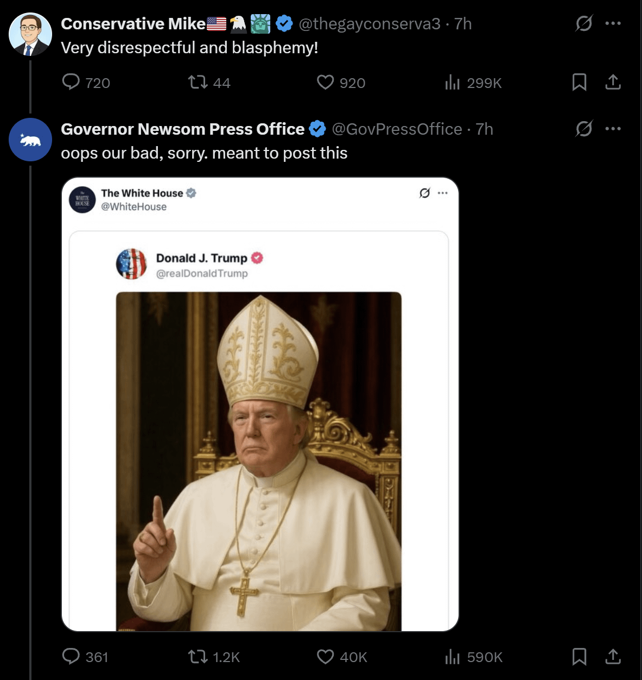The height and width of the screenshot is (680, 642).
Task: Open Conservative Mike's profile avatar
Action: (x=30, y=34)
